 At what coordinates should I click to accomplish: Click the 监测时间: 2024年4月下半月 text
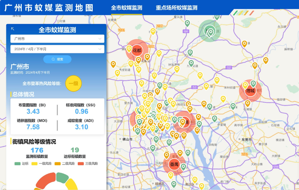click(30, 72)
